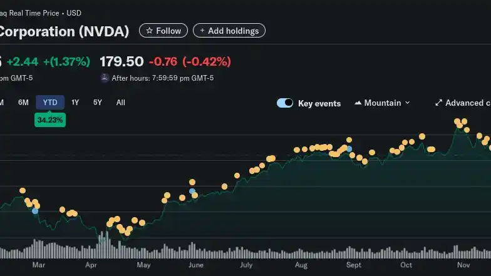Click the tallest volume bar in early April

(102, 245)
